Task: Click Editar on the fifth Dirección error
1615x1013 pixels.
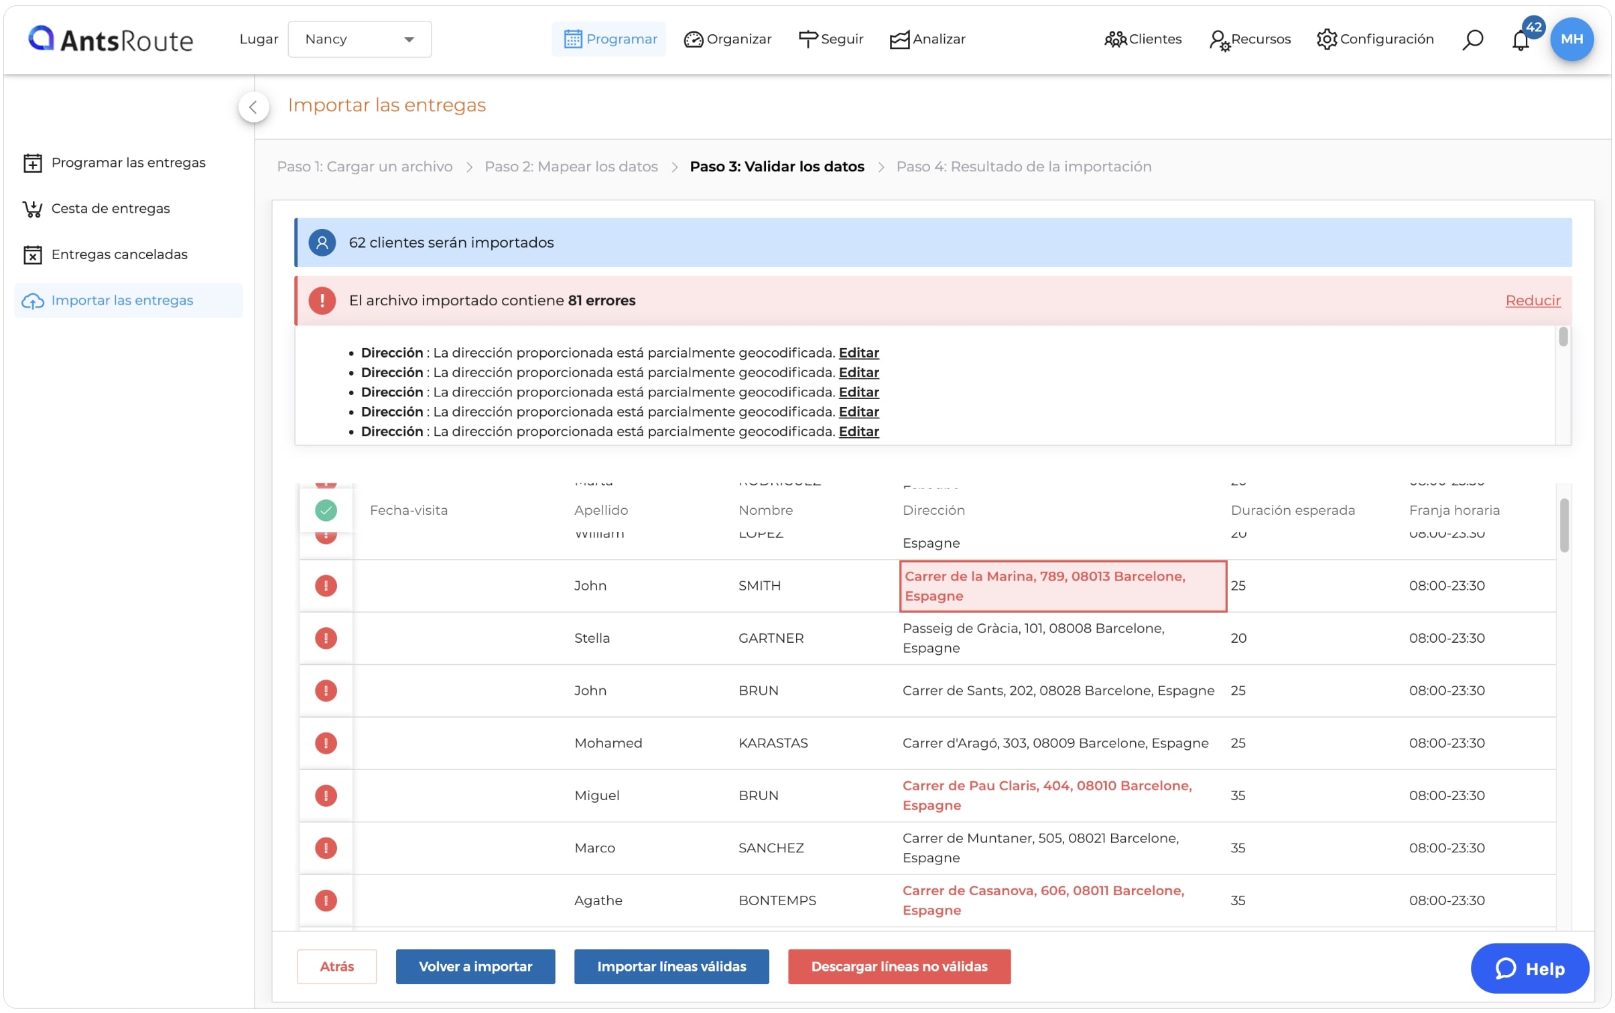Action: click(x=859, y=431)
